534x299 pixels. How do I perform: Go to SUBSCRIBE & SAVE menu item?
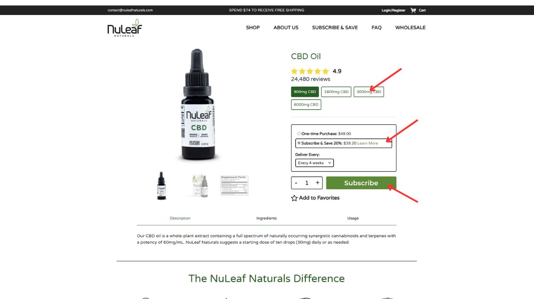click(335, 27)
